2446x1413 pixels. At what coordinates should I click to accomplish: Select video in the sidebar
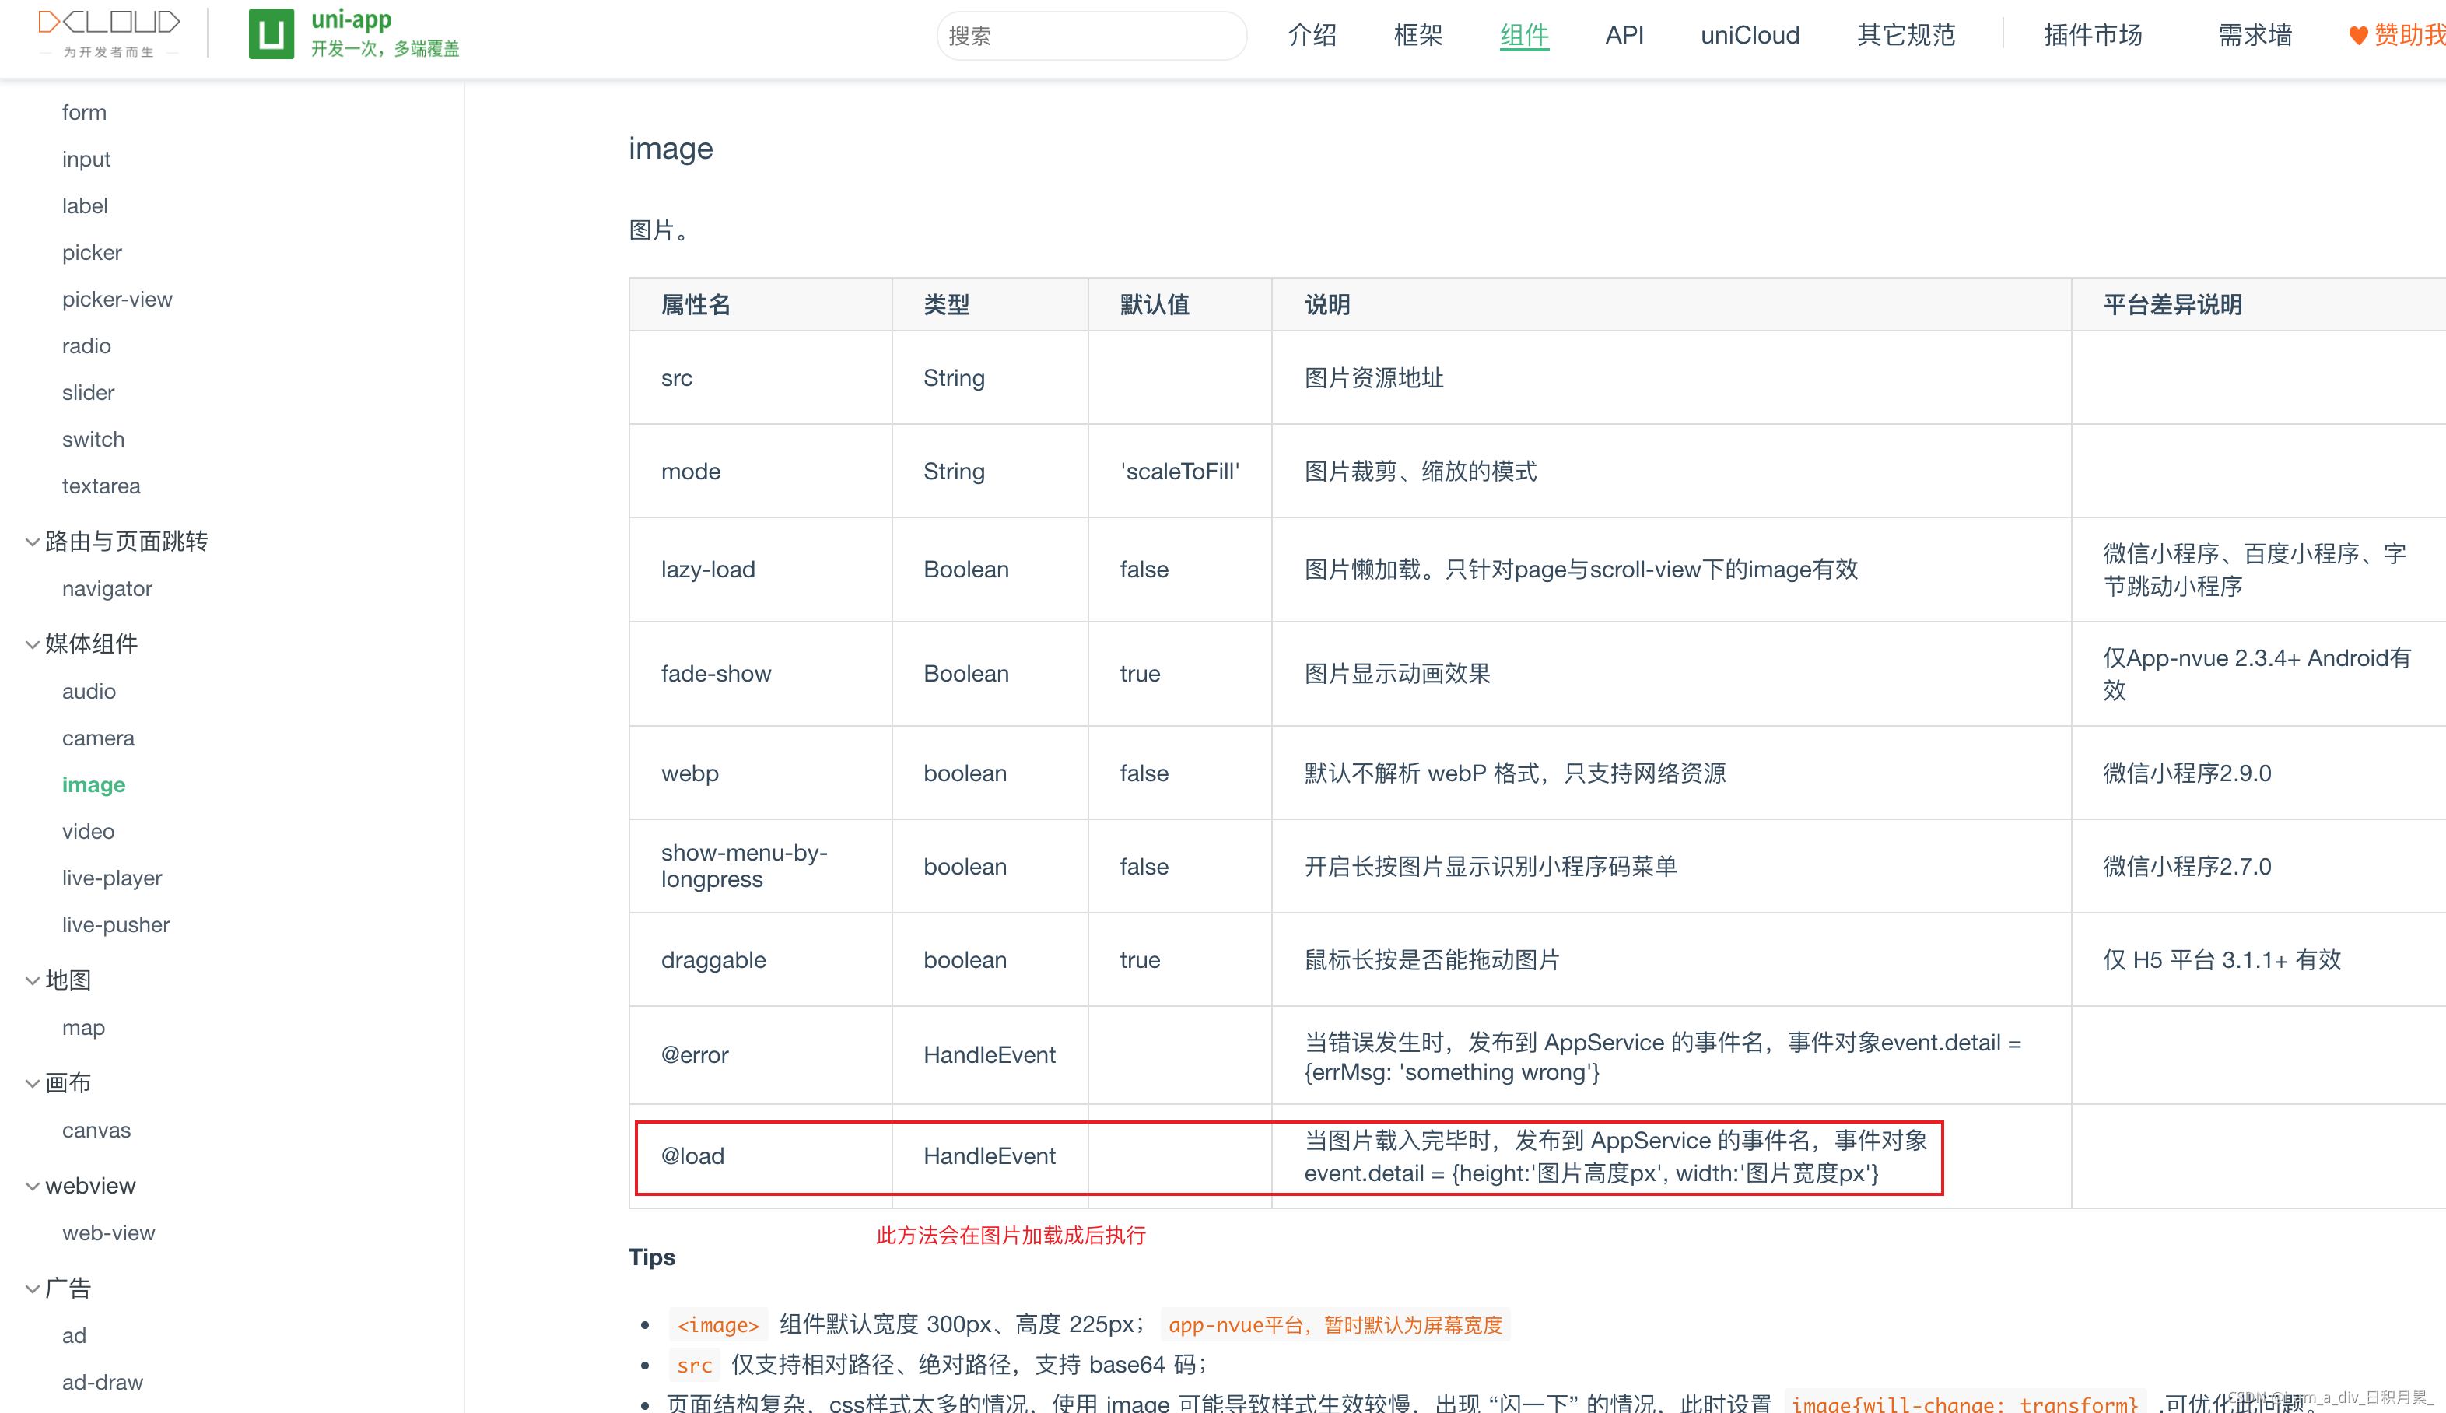[x=88, y=831]
